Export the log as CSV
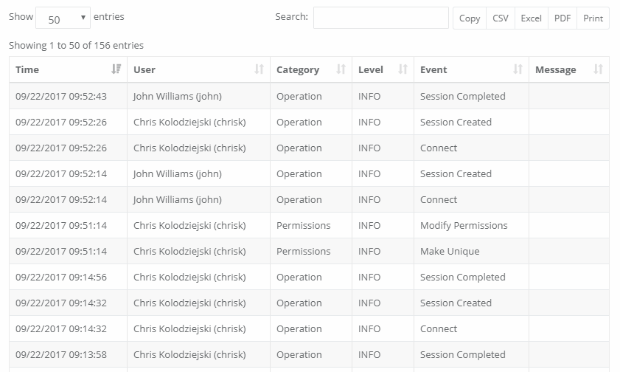The height and width of the screenshot is (372, 620). click(501, 18)
